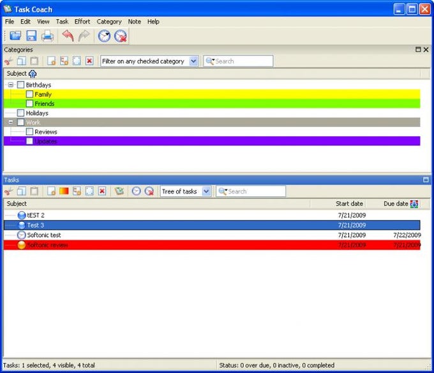Click Start tracking clock icon in Tasks toolbar

tap(136, 191)
